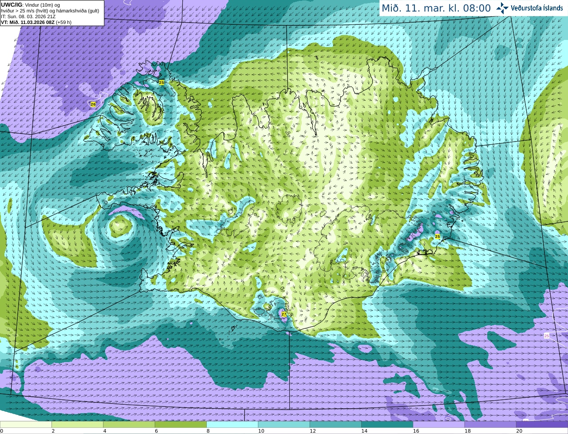Click the 'hviður > 25 m/s (hvítt)' line
The image size is (568, 434).
pos(25,11)
